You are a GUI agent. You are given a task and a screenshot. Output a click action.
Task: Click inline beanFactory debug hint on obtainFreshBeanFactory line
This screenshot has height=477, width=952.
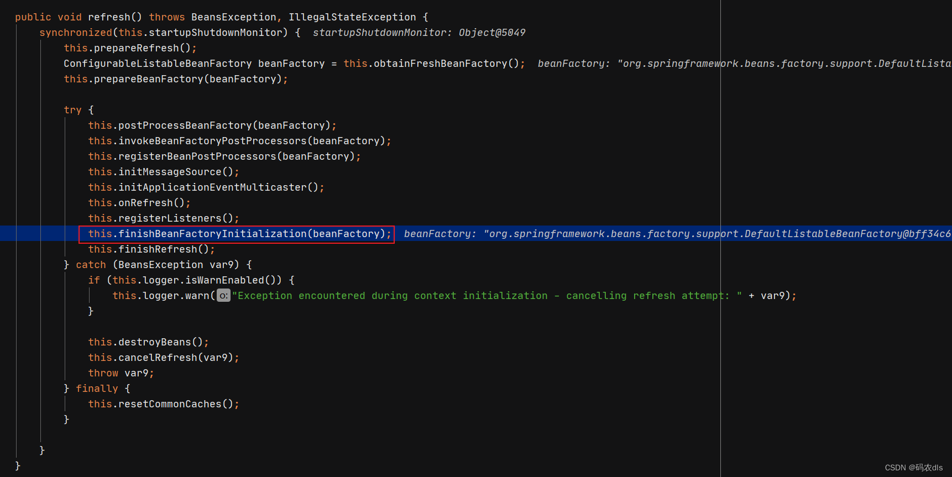(745, 64)
